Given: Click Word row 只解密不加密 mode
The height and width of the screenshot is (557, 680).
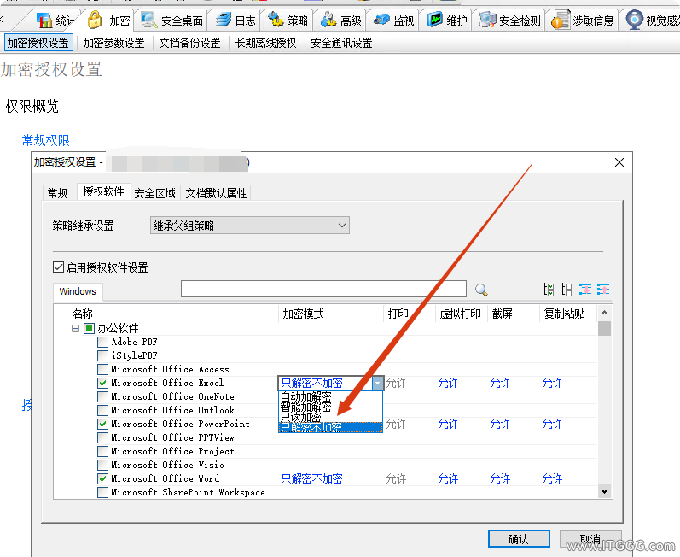Looking at the screenshot, I should (x=311, y=479).
